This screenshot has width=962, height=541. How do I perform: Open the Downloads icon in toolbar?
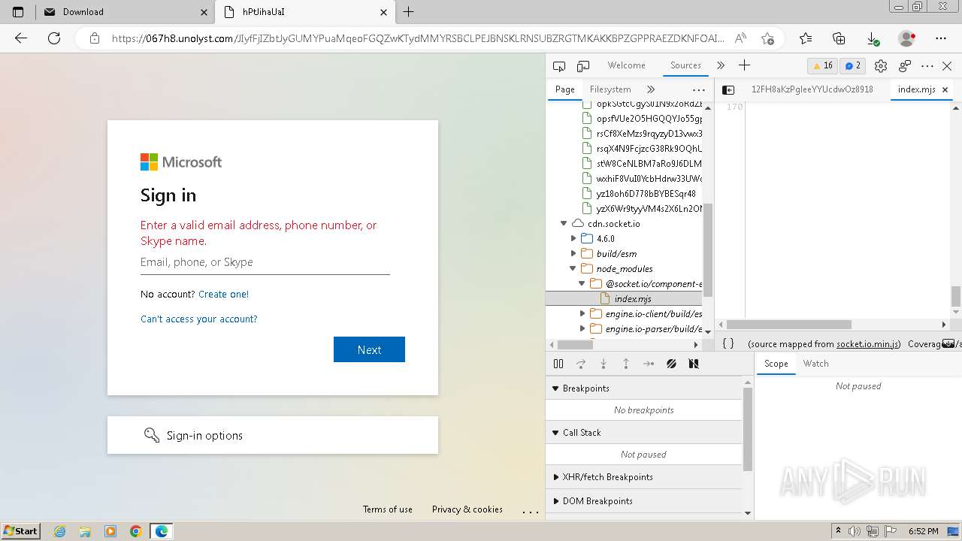point(873,38)
